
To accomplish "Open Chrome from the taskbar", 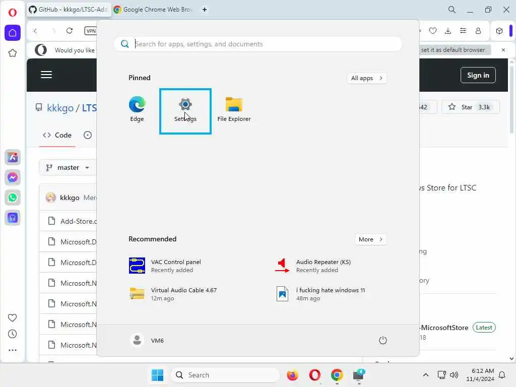I will (x=337, y=375).
